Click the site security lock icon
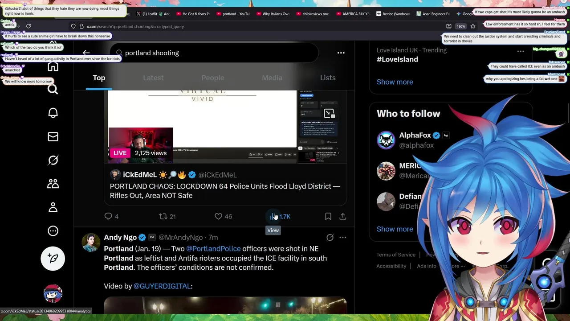 click(x=81, y=26)
